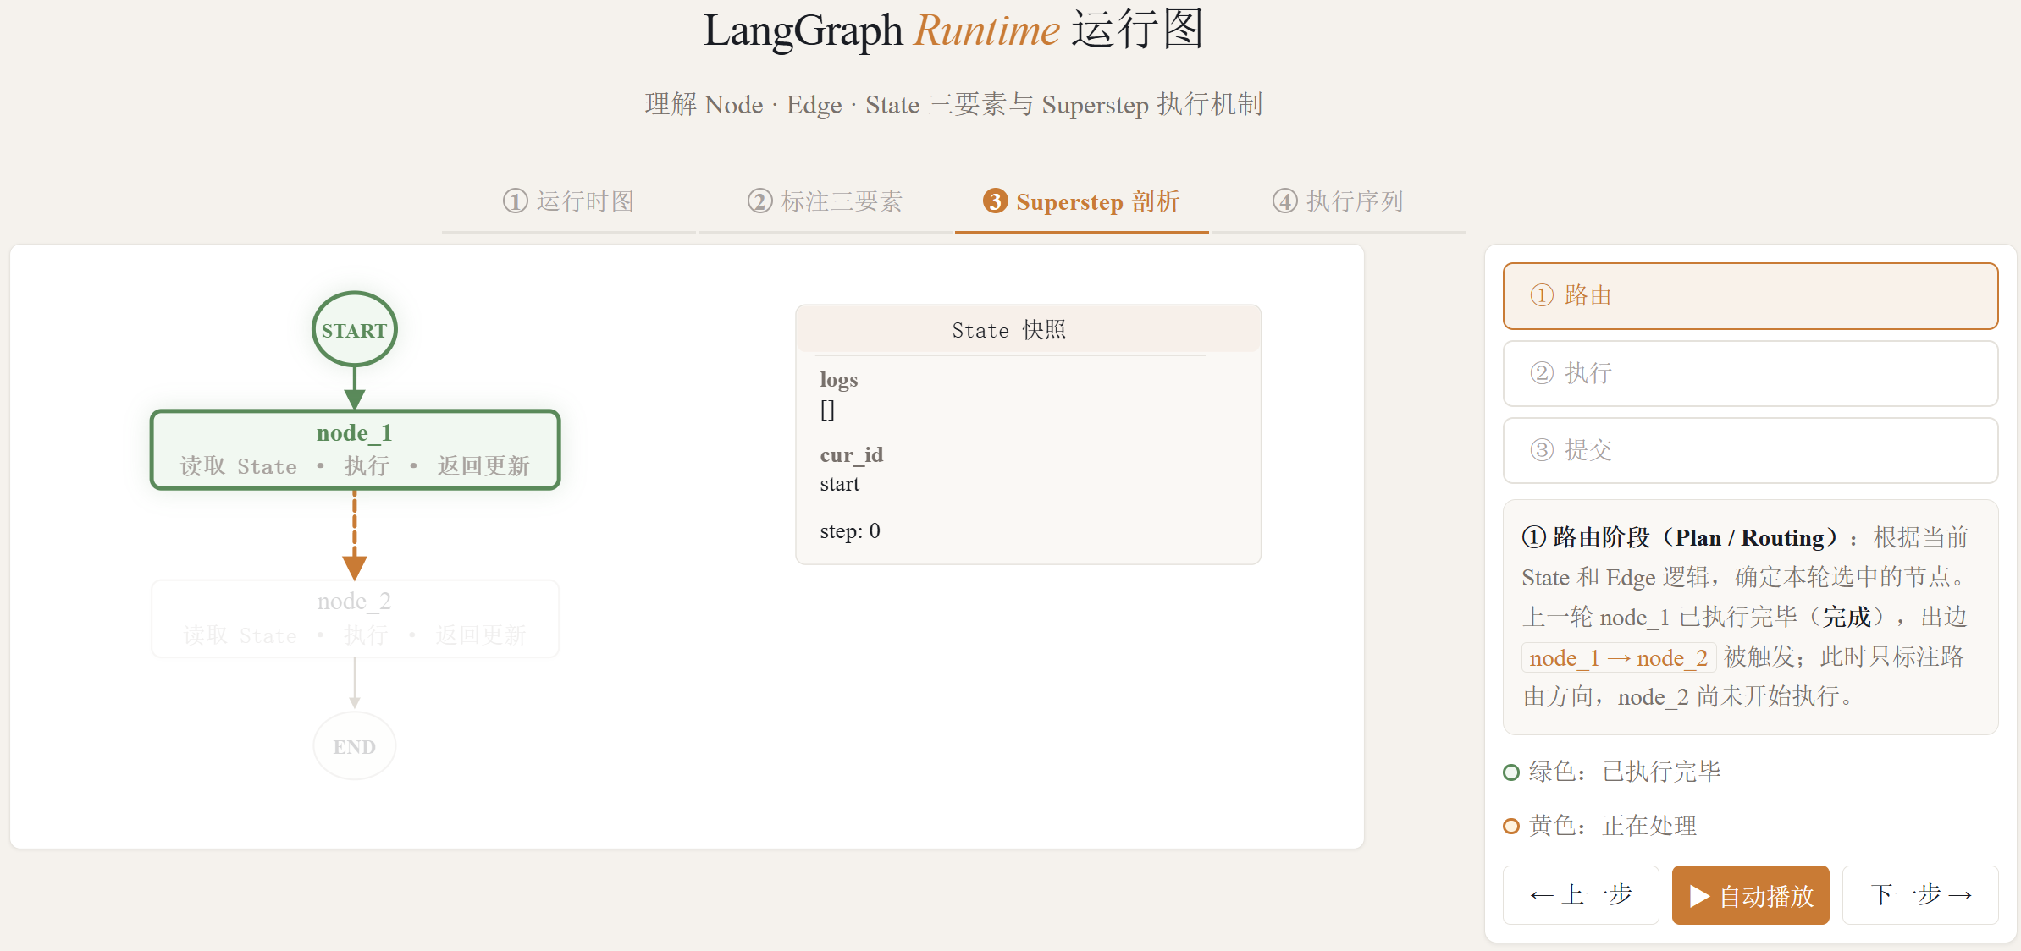This screenshot has width=2021, height=951.
Task: Click the empty logs value []
Action: coord(827,410)
